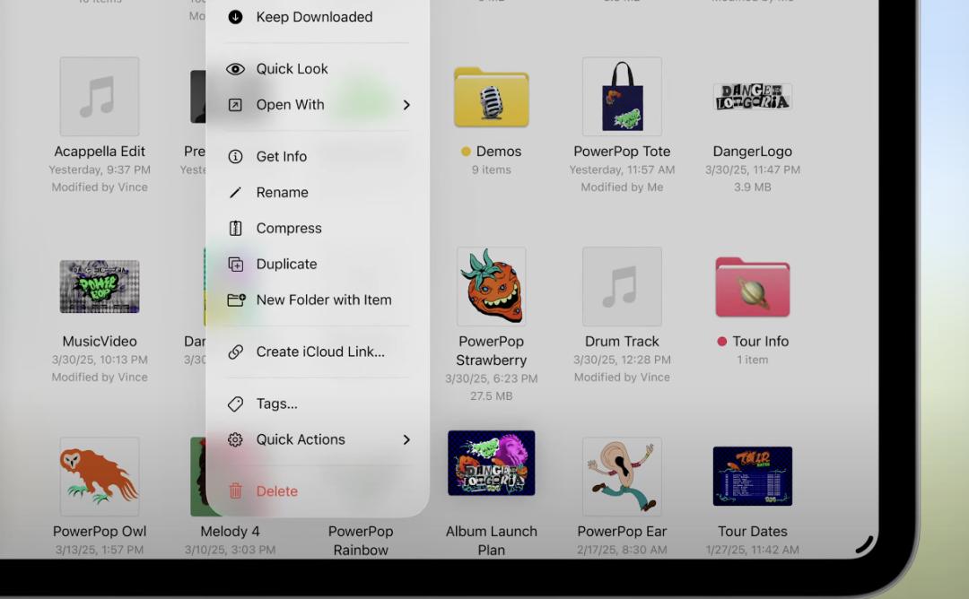Click the Duplicate icon in the menu
The image size is (969, 599).
coord(235,264)
